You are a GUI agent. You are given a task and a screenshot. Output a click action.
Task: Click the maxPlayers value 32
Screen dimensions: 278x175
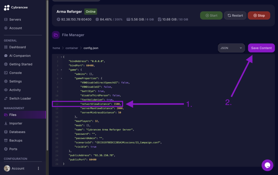tap(96, 121)
